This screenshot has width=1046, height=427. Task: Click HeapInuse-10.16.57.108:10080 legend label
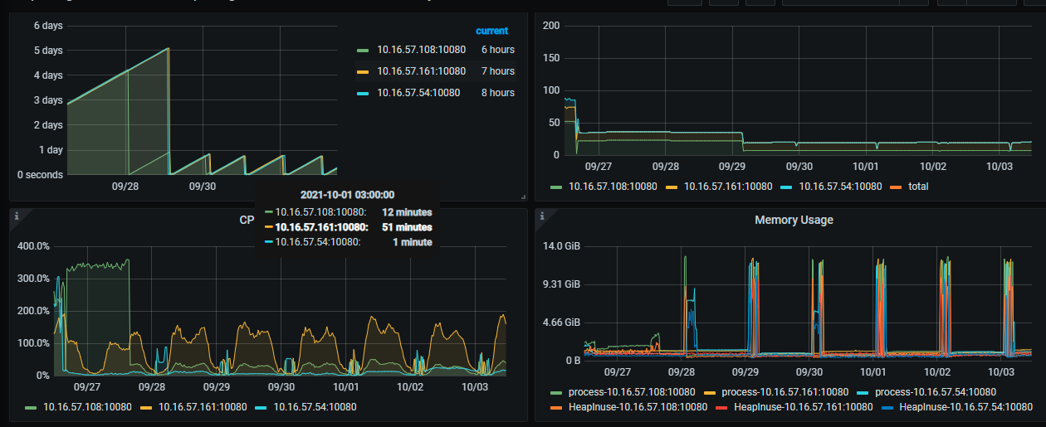[x=638, y=407]
